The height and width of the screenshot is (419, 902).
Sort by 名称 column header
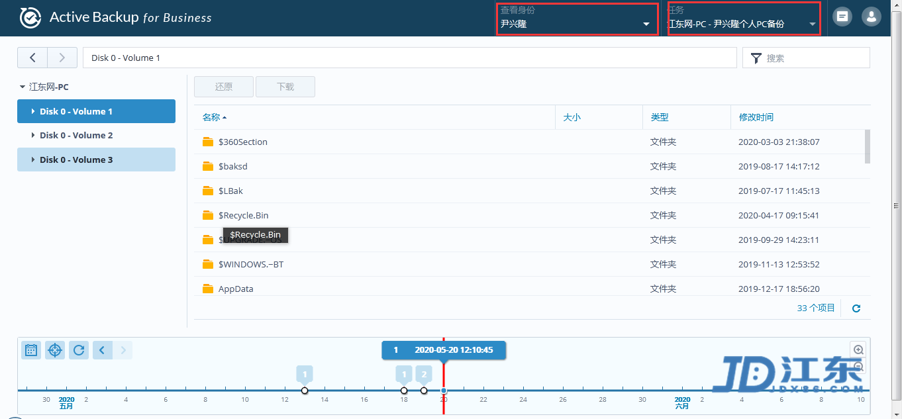374,117
